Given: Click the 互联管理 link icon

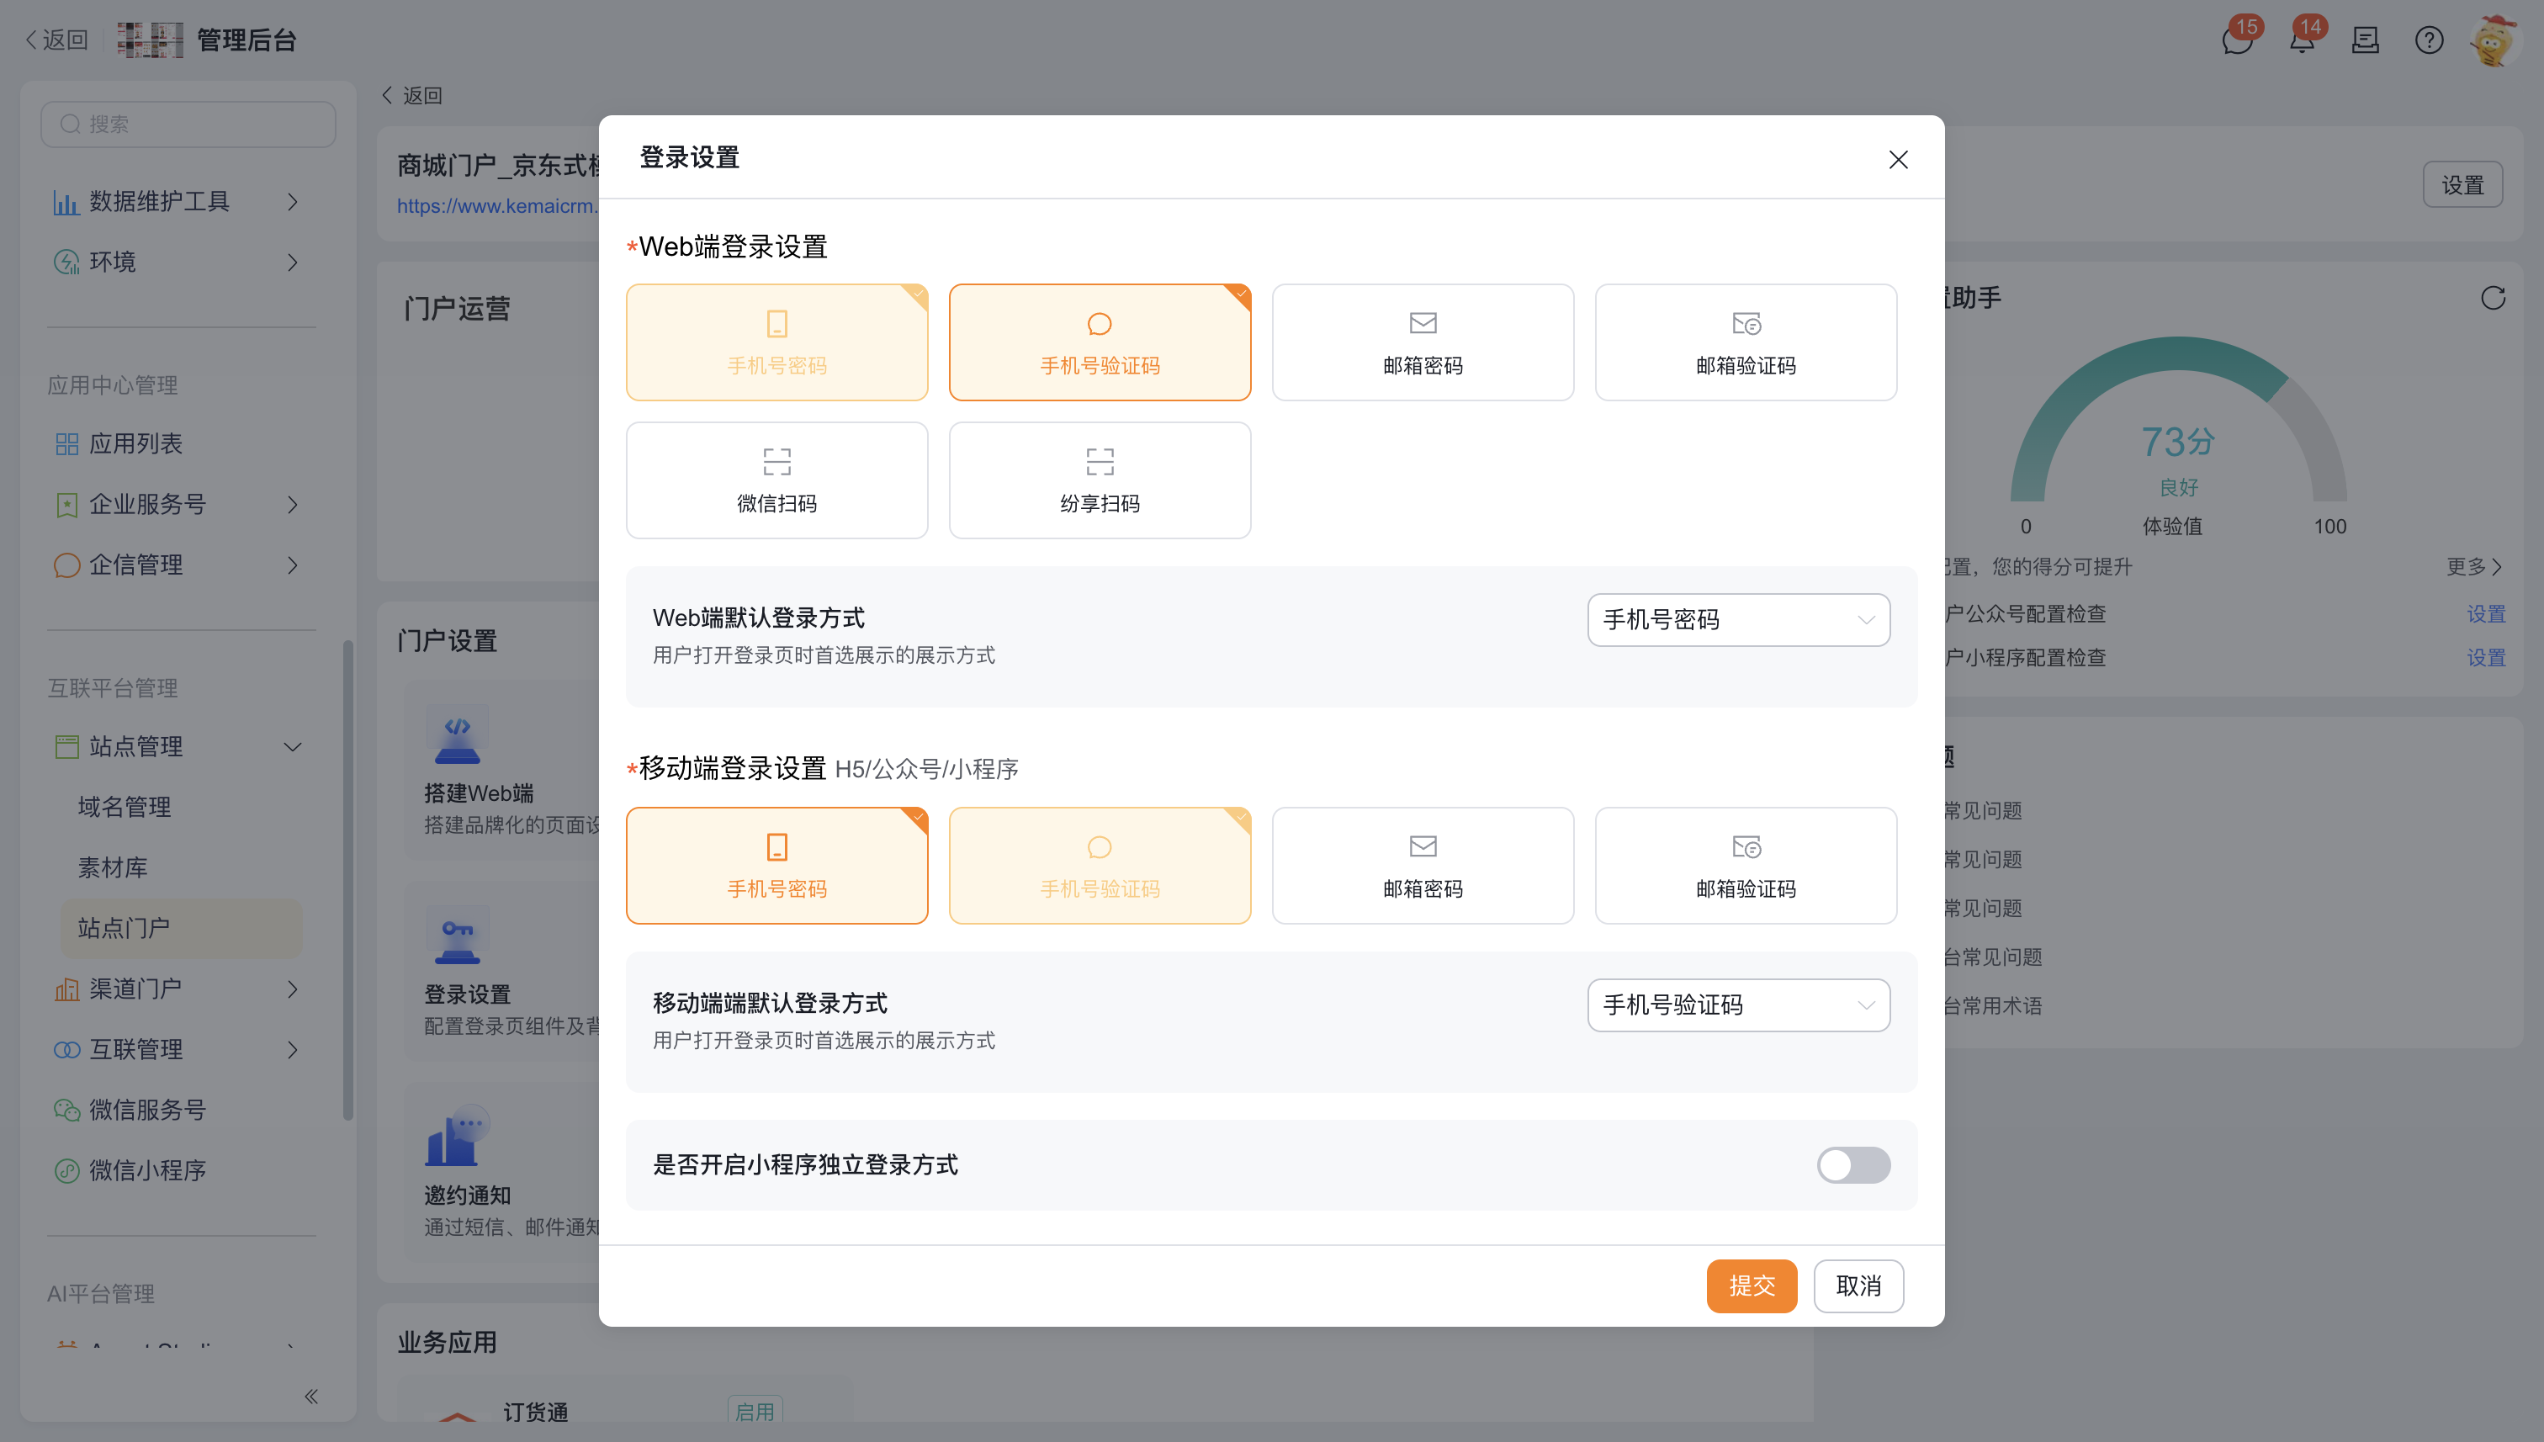Looking at the screenshot, I should tap(66, 1050).
